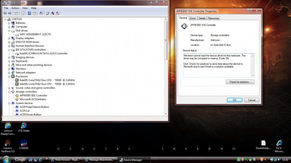Click the blue Help question-mark toolbar icon
The width and height of the screenshot is (291, 163).
(29, 13)
